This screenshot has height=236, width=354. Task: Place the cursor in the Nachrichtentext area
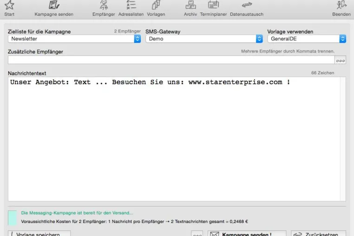click(x=174, y=139)
